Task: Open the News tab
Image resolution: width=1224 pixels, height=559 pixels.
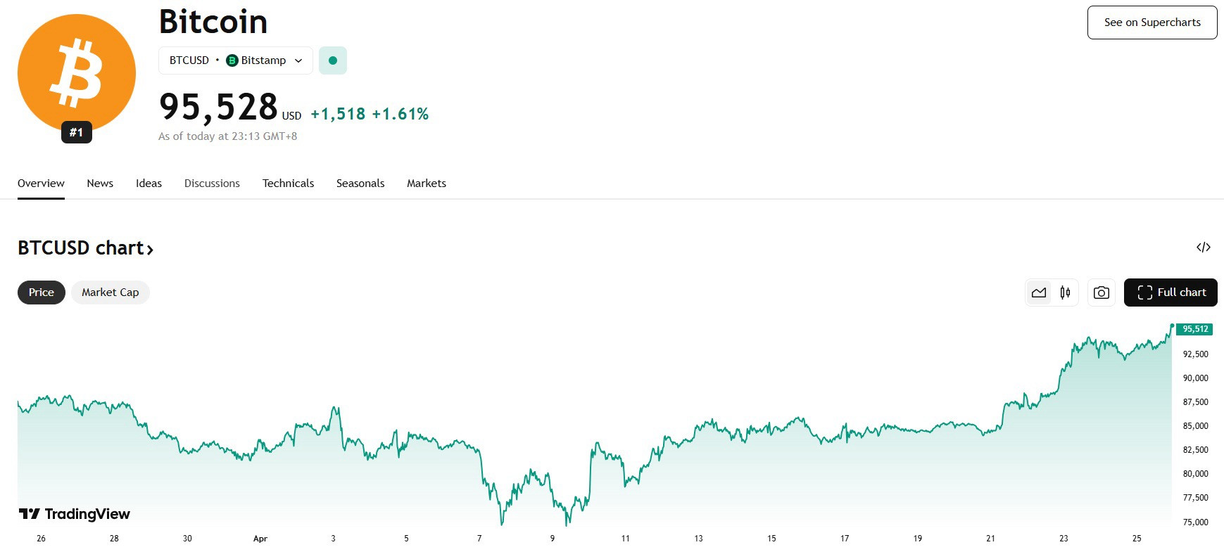Action: 100,184
